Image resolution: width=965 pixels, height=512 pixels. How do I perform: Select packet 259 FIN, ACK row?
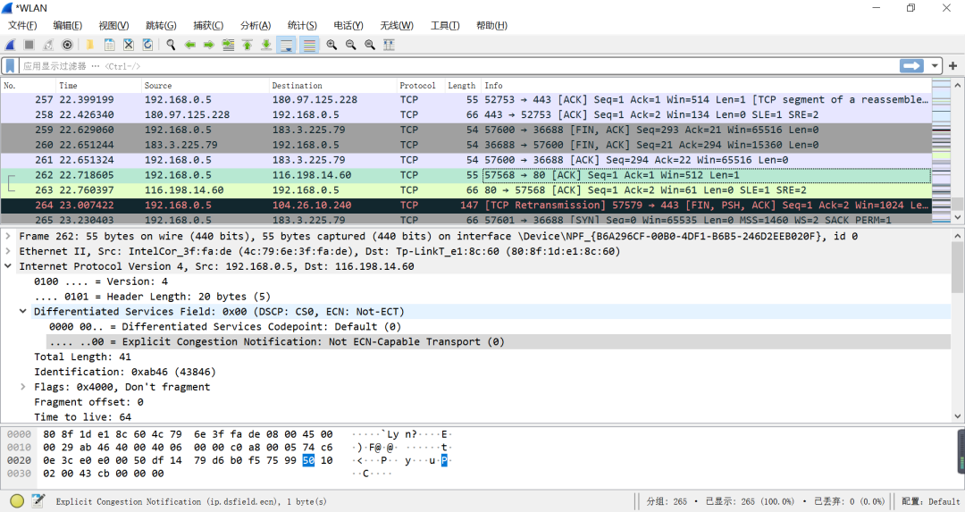pyautogui.click(x=466, y=130)
